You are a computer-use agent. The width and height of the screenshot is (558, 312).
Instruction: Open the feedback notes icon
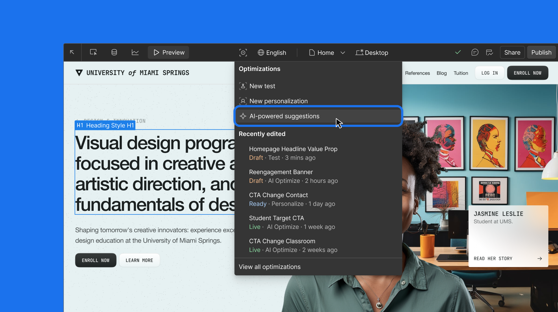489,52
